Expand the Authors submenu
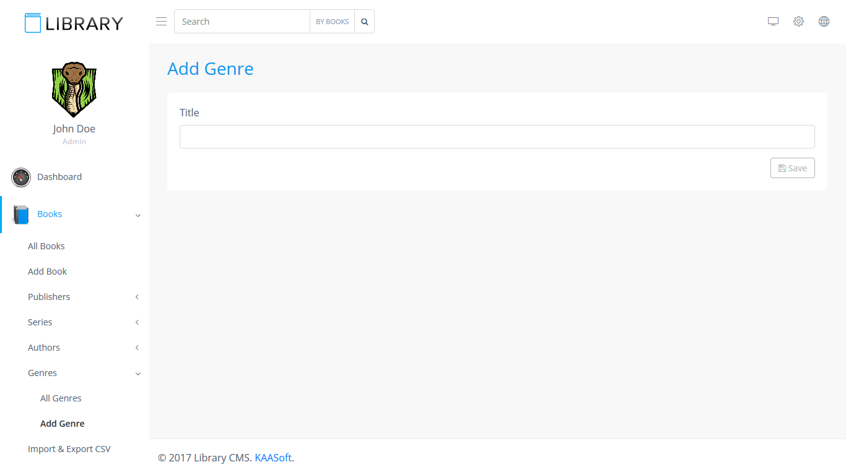846x475 pixels. point(137,348)
